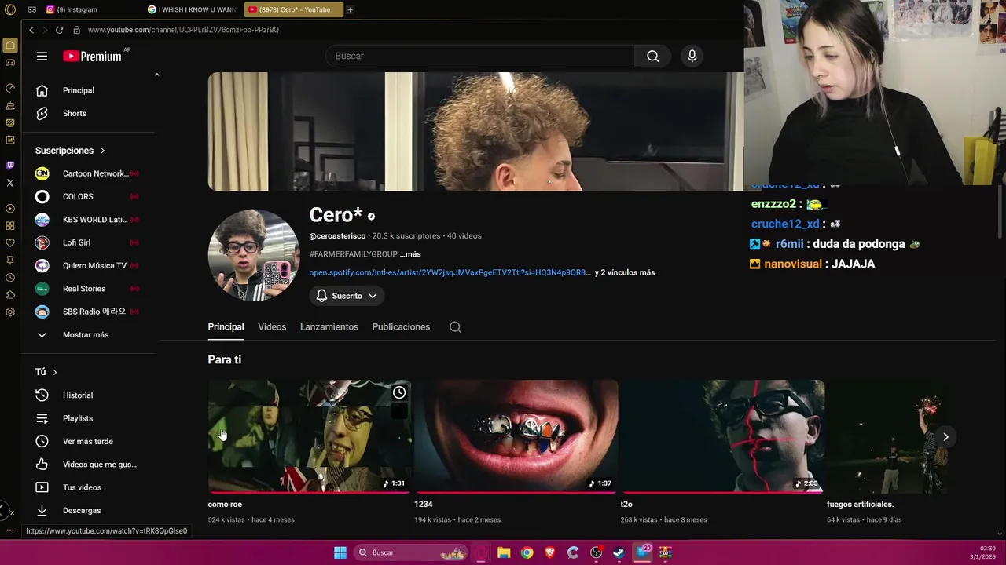Viewport: 1006px width, 565px height.
Task: Click the Cero* channel profile picture
Action: tap(254, 255)
